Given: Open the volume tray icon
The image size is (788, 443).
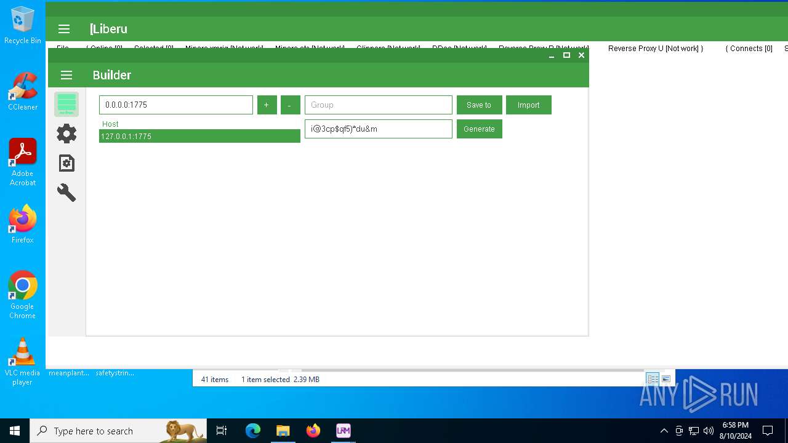Looking at the screenshot, I should pos(709,431).
